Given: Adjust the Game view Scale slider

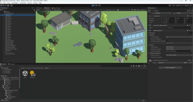Looking at the screenshot, I should click(x=83, y=10).
